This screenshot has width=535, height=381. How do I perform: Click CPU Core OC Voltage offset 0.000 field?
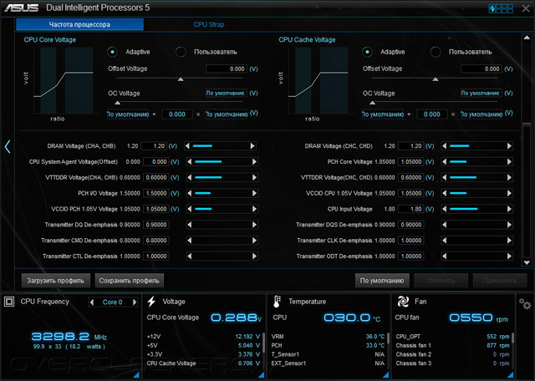point(177,114)
